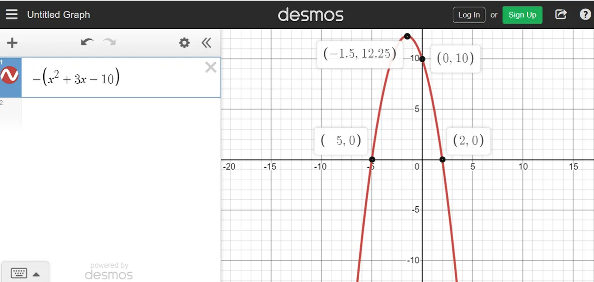This screenshot has width=594, height=282.
Task: Open the share graph icon
Action: tap(561, 14)
